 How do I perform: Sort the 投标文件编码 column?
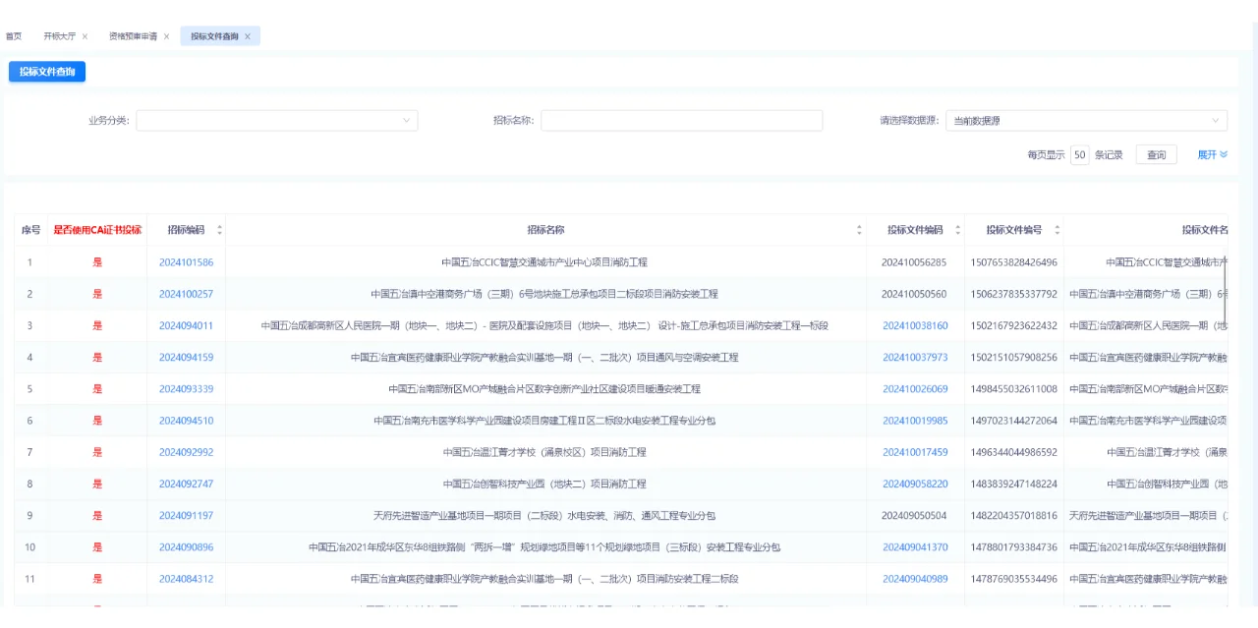958,229
